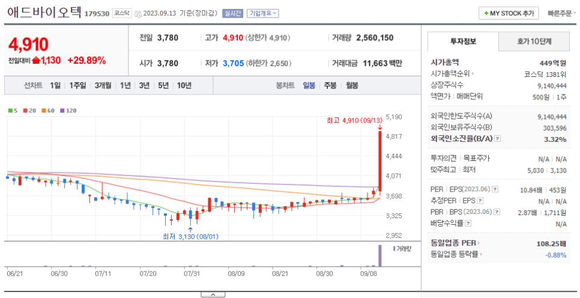Viewport: 580px width, 298px height.
Task: Click the 최저 3,130 (08/01) chart marker
Action: pos(190,237)
